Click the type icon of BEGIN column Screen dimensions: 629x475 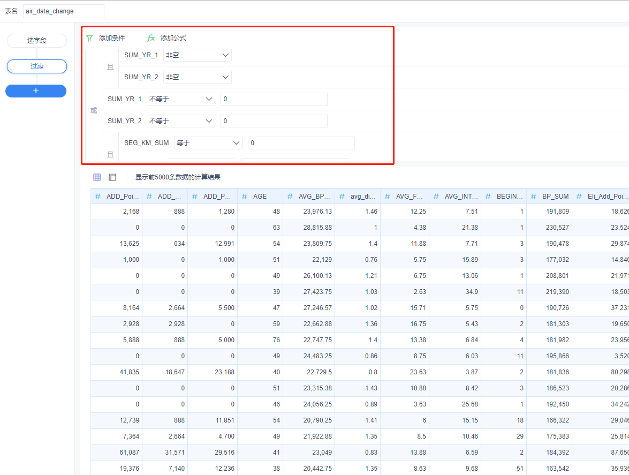click(488, 197)
